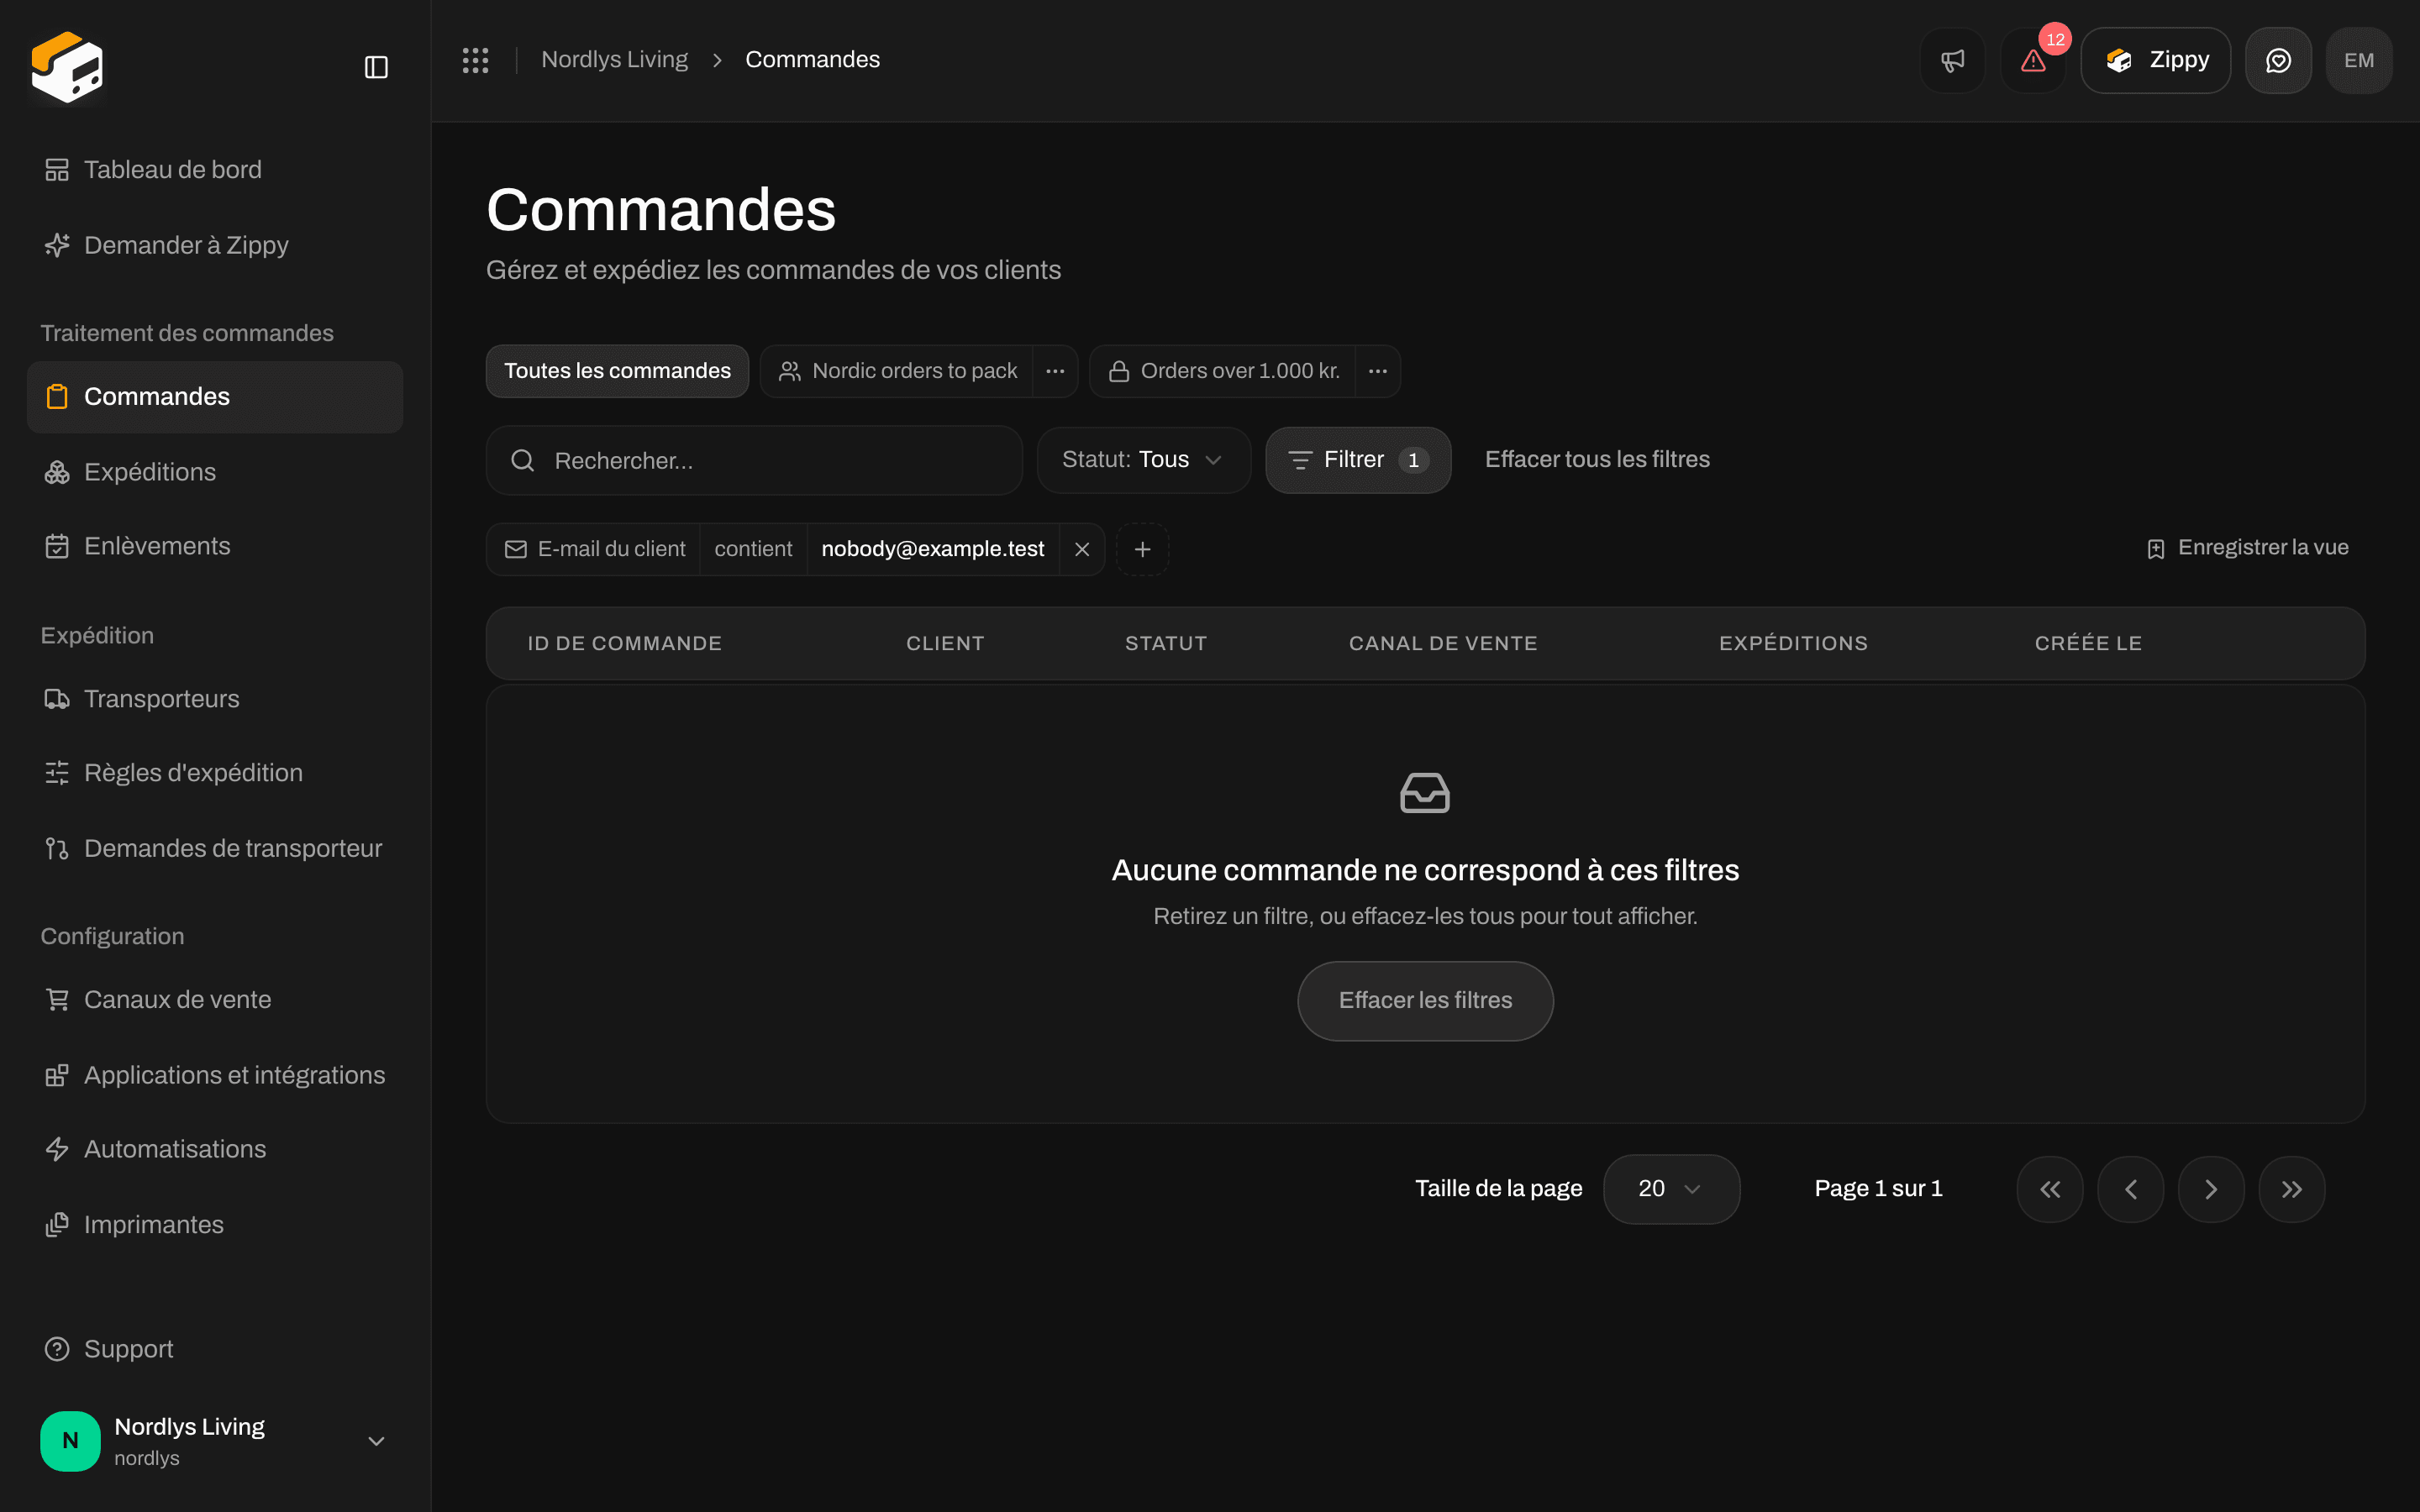
Task: Collapse the sidebar with the panel icon
Action: [376, 67]
